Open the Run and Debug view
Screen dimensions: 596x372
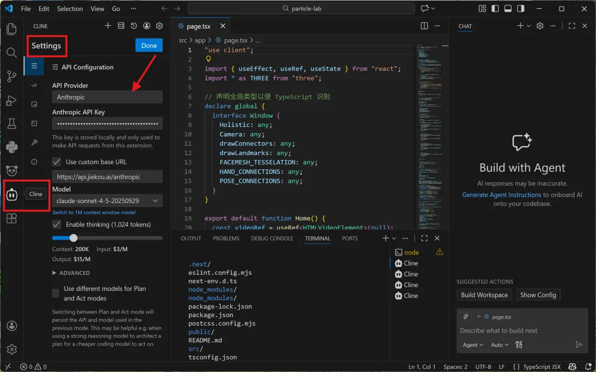click(x=12, y=100)
